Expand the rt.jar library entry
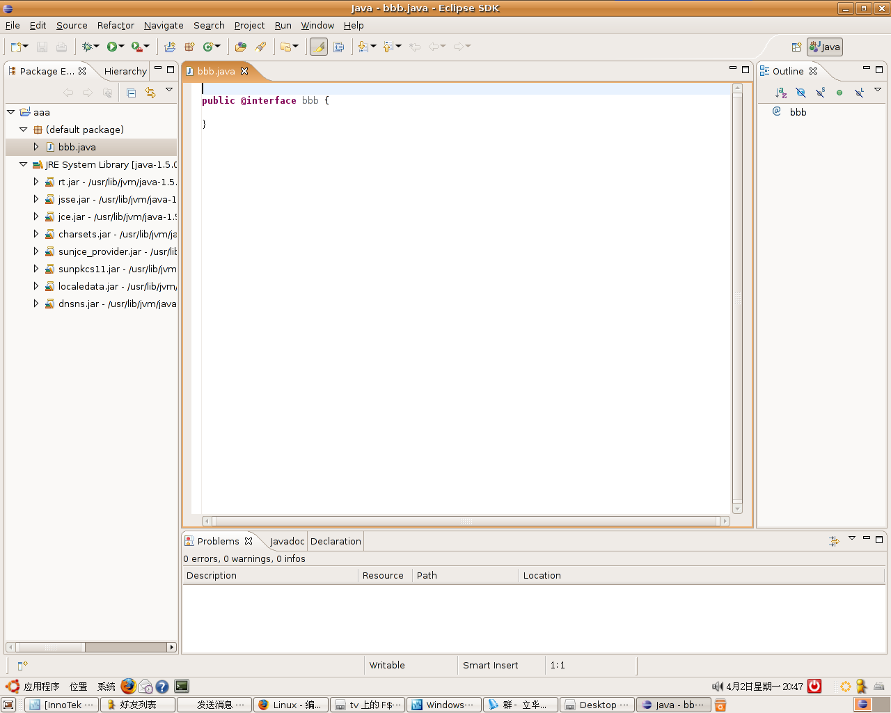The width and height of the screenshot is (891, 713). coord(36,182)
